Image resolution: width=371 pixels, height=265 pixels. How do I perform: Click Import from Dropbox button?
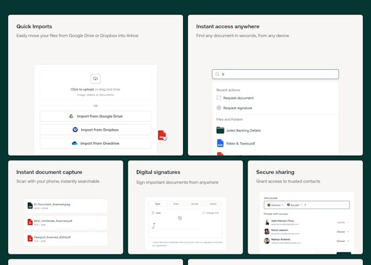(95, 130)
